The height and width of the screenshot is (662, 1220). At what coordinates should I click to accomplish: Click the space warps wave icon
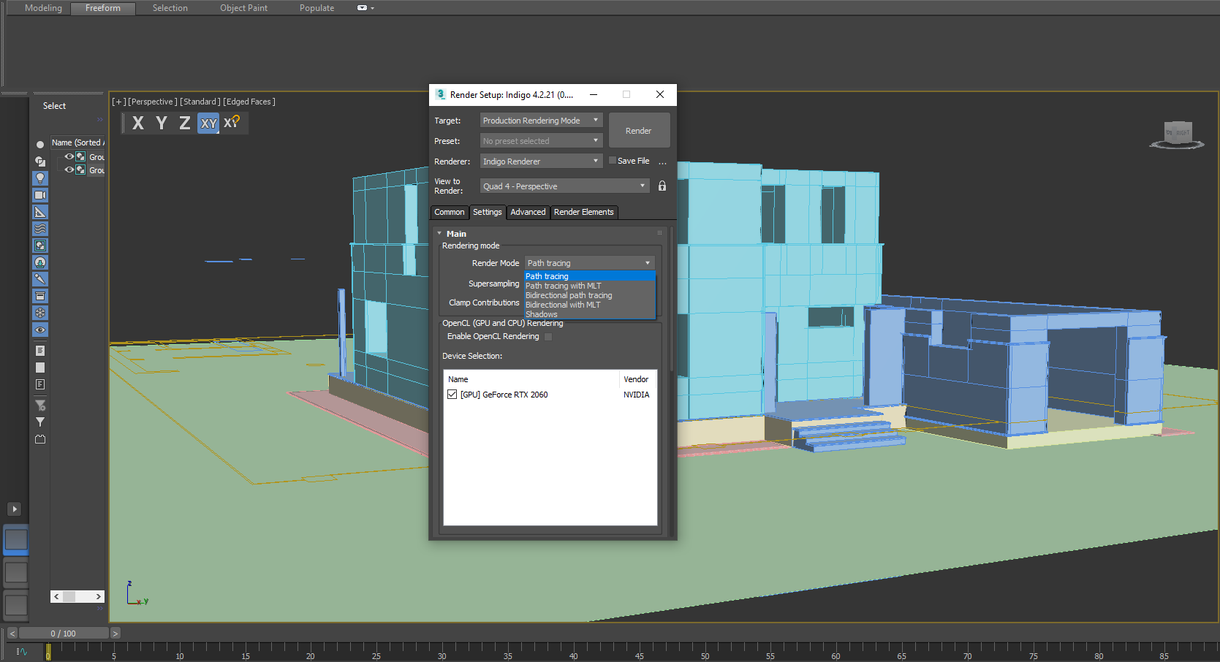pyautogui.click(x=40, y=229)
